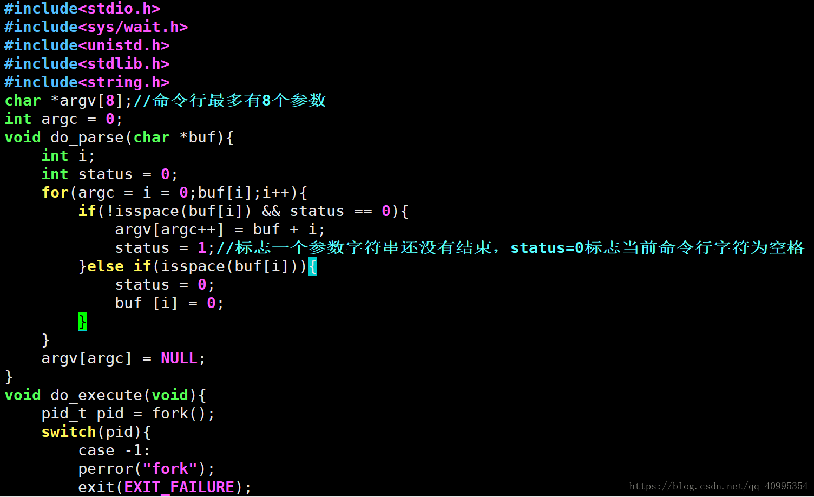Image resolution: width=814 pixels, height=497 pixels.
Task: Click the 'if(!isspace(buf[i]) && status == 0){' line
Action: pyautogui.click(x=243, y=211)
